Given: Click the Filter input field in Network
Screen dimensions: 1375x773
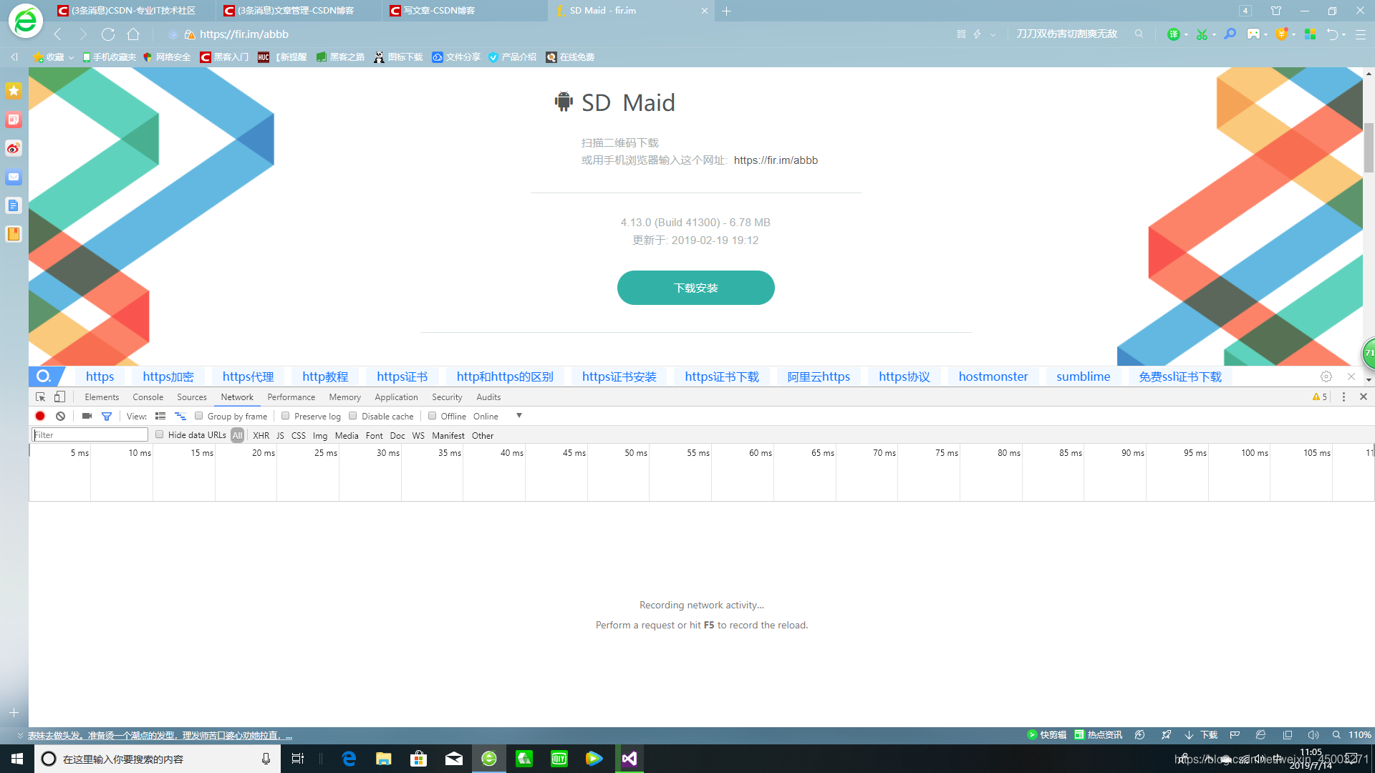Looking at the screenshot, I should (x=89, y=434).
